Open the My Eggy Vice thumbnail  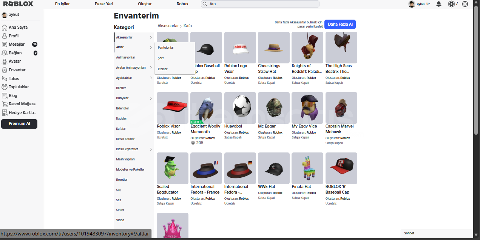coord(307,108)
